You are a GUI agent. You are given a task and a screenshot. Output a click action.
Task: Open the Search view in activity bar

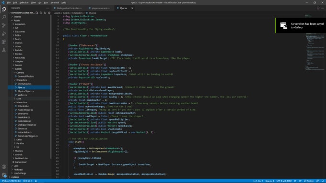point(4,17)
